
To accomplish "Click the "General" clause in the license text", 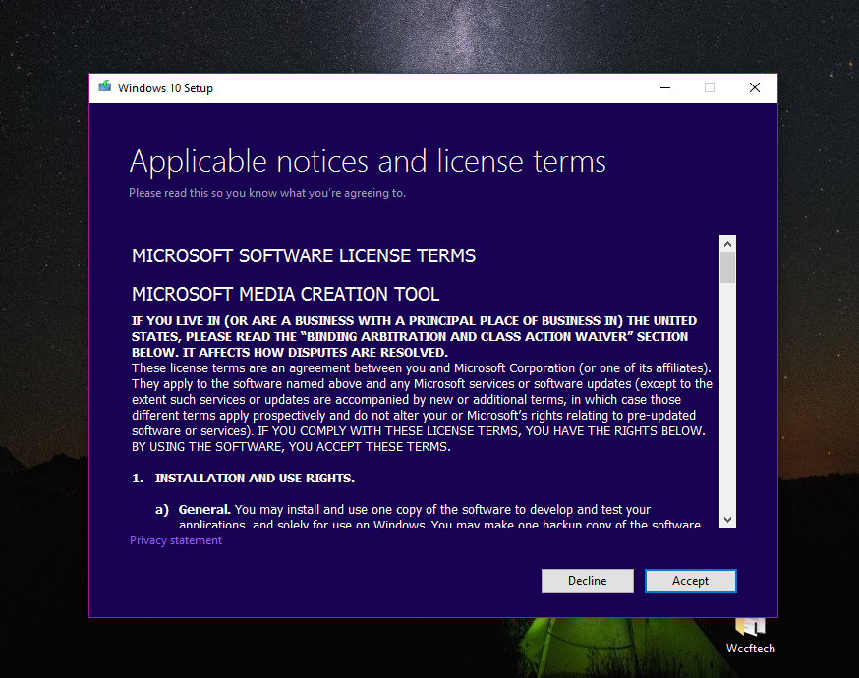I will [x=204, y=510].
